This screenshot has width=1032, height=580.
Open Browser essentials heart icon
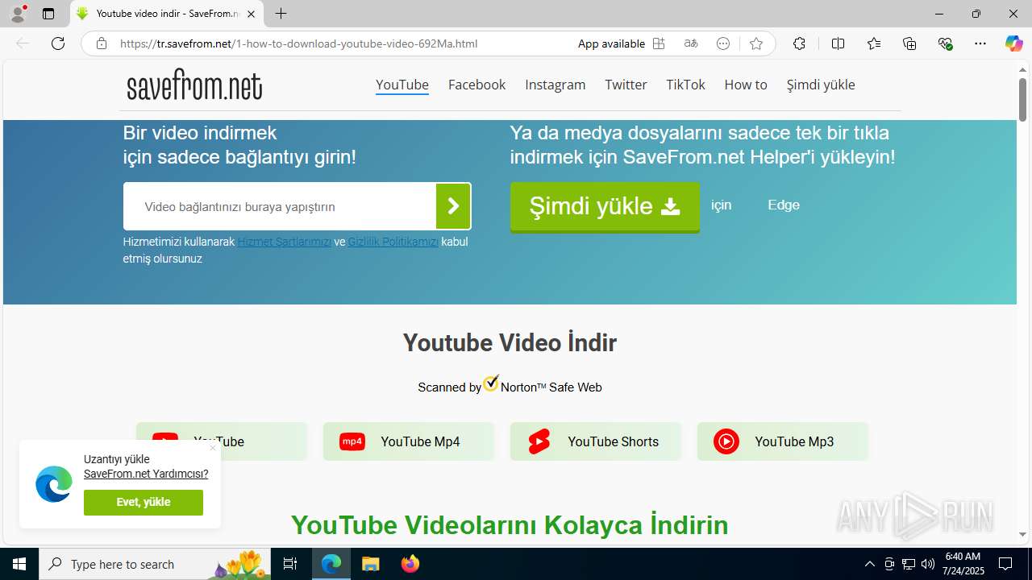[x=946, y=43]
